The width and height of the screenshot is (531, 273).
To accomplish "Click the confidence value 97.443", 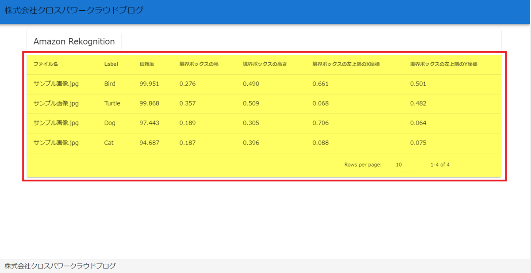I will pos(149,123).
